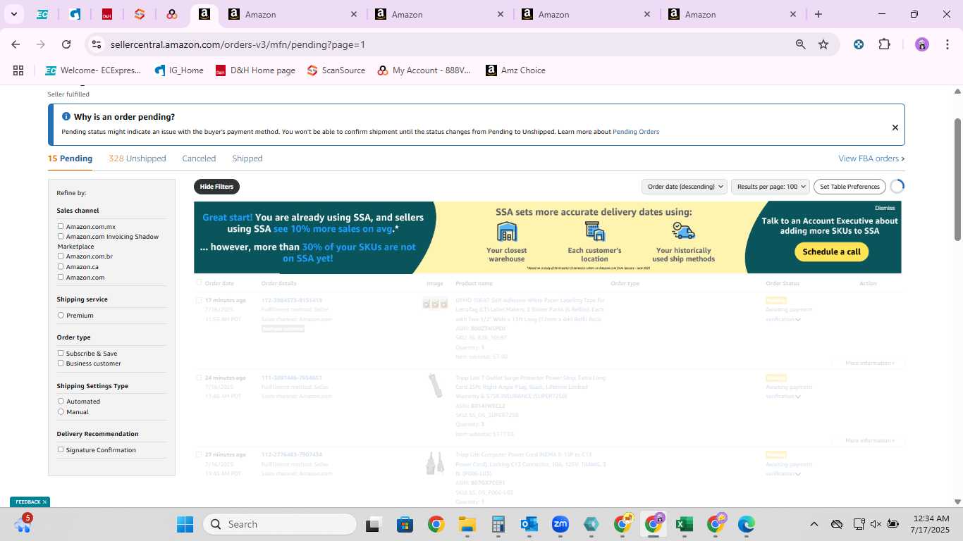The width and height of the screenshot is (963, 541).
Task: Switch to the 328 Unshipped tab
Action: pyautogui.click(x=137, y=158)
